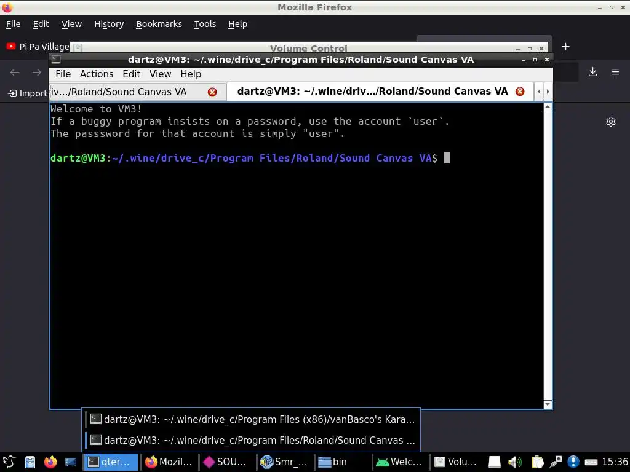Click Import bookmarks in Firefox toolbar
This screenshot has width=630, height=472.
click(x=27, y=93)
